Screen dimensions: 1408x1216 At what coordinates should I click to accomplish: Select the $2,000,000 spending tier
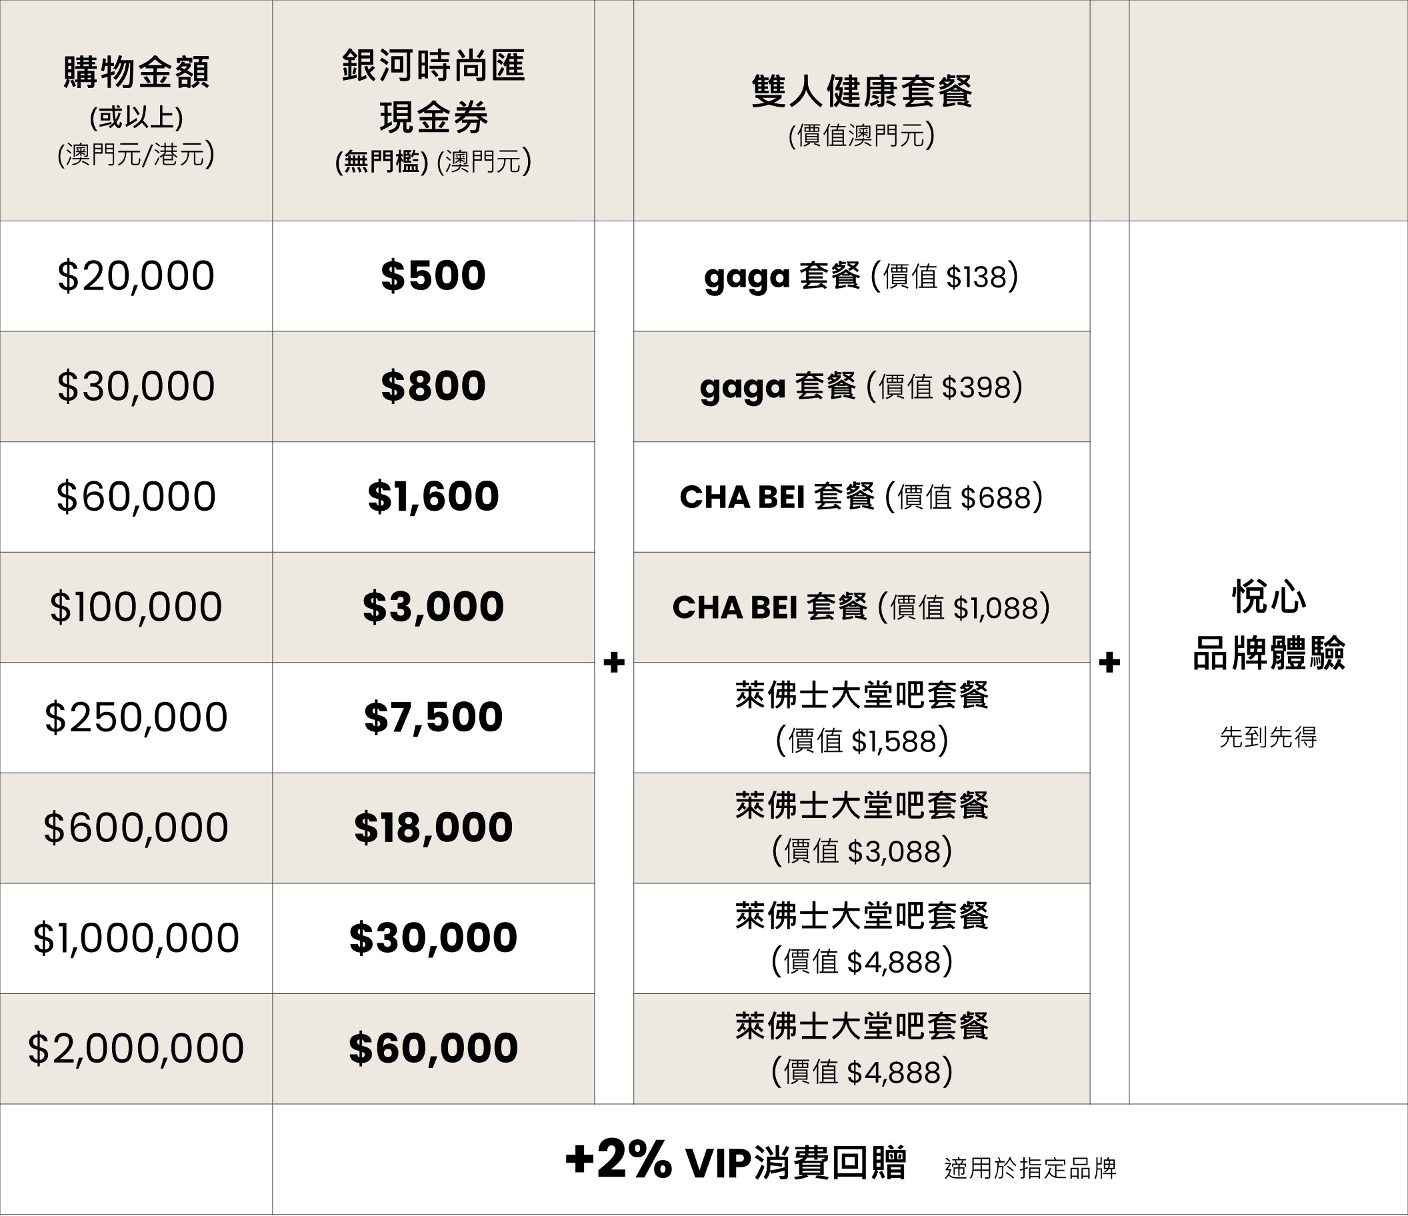pyautogui.click(x=136, y=1048)
